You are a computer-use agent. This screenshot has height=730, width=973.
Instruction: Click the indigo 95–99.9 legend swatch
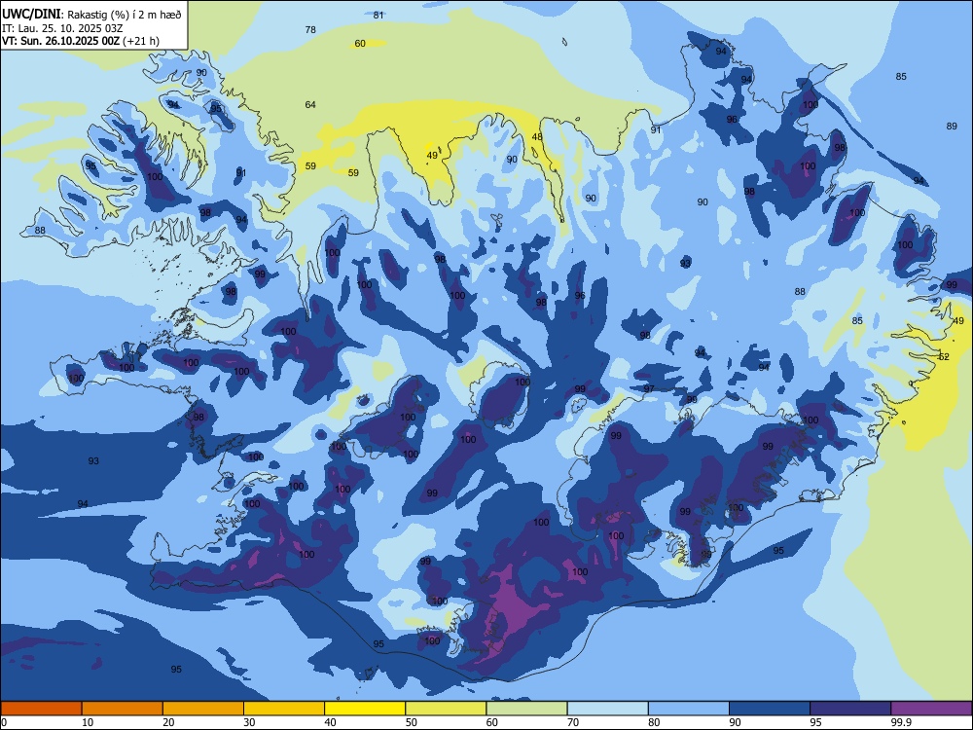point(850,709)
